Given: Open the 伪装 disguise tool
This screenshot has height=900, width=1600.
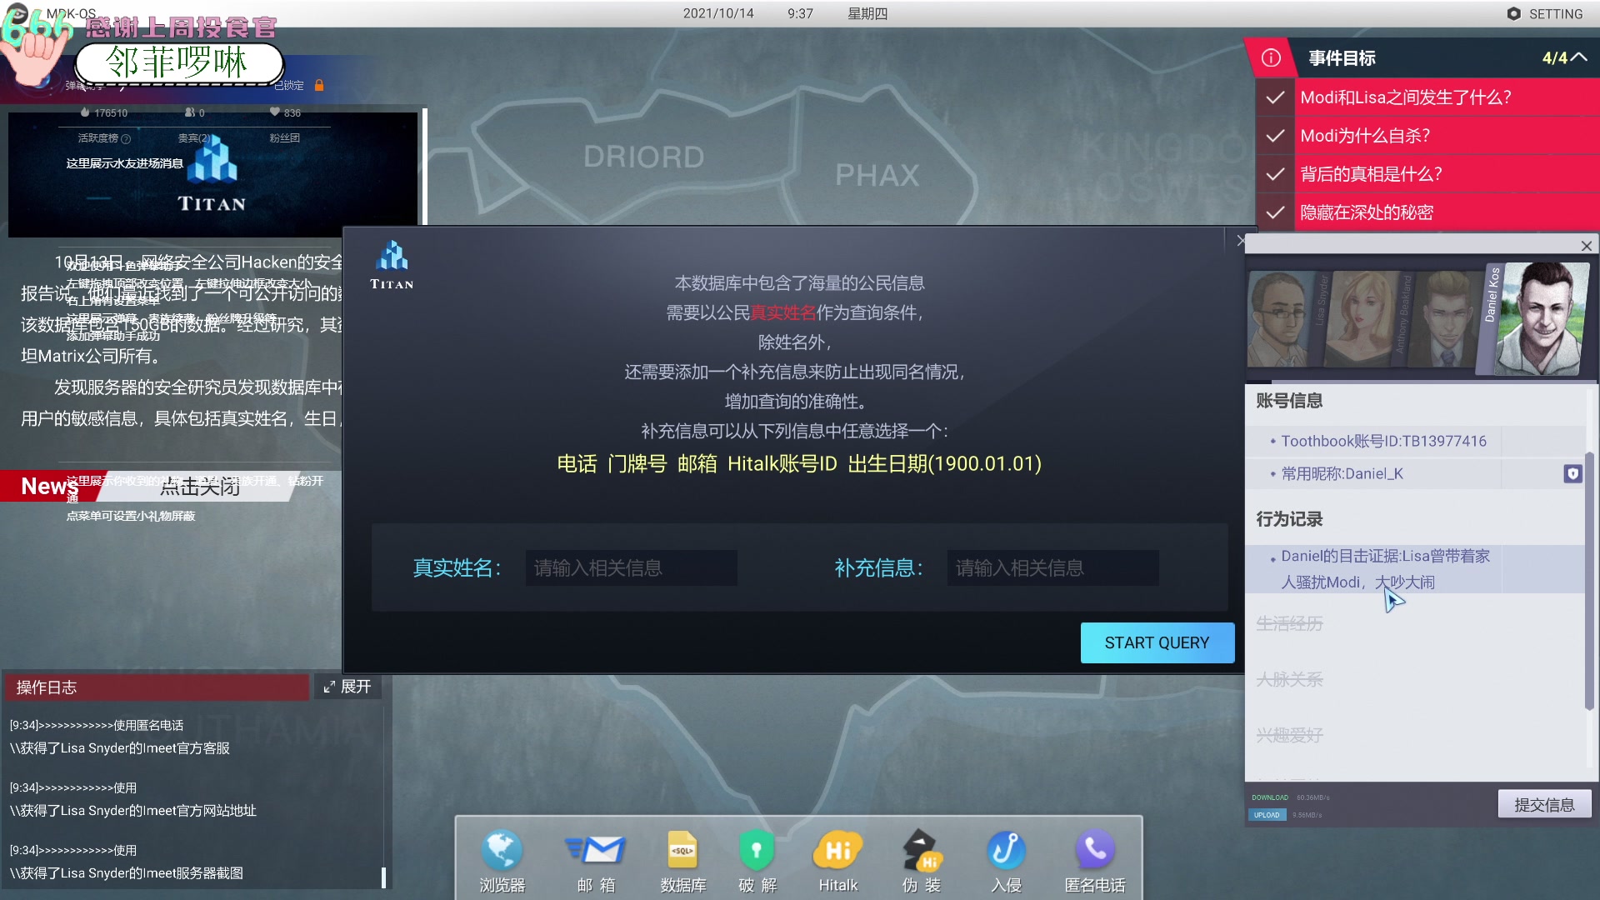Looking at the screenshot, I should (921, 861).
